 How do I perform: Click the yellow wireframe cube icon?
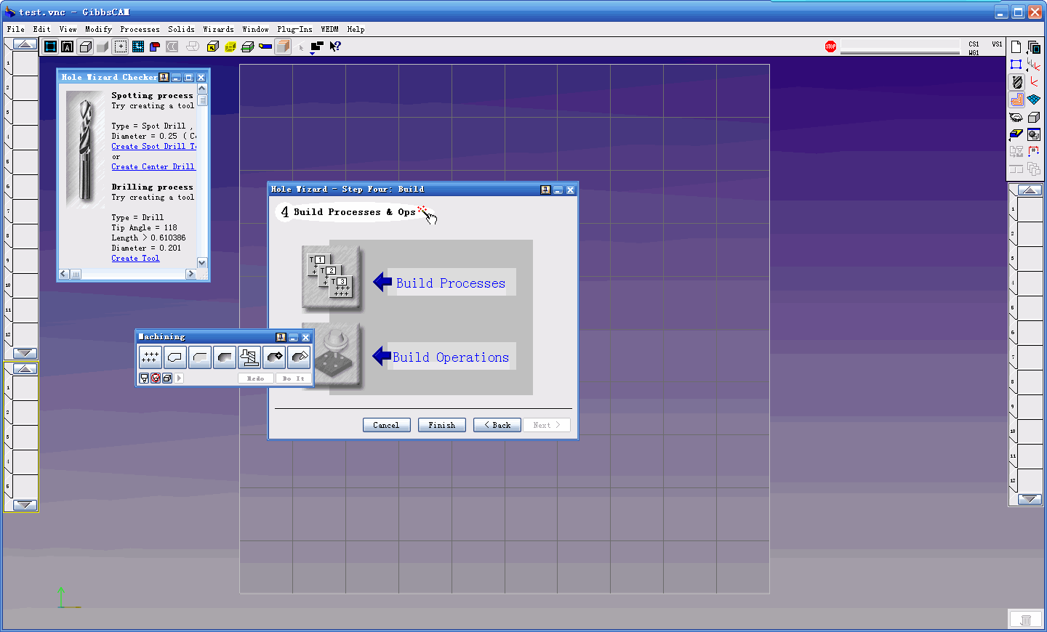[x=230, y=46]
